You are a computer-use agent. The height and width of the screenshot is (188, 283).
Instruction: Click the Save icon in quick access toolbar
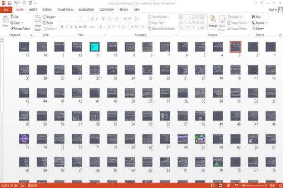10,3
